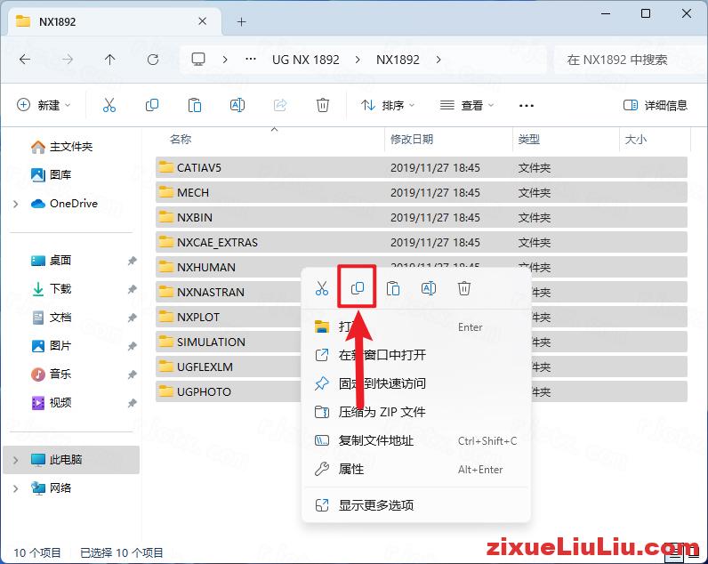Click the Copy icon in the toolbar
The height and width of the screenshot is (564, 708).
(x=152, y=105)
